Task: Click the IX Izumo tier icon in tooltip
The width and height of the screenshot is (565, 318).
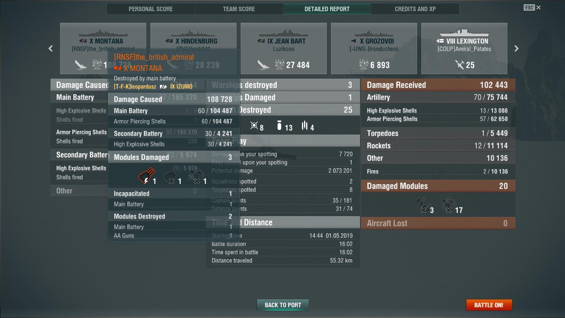Action: [164, 87]
